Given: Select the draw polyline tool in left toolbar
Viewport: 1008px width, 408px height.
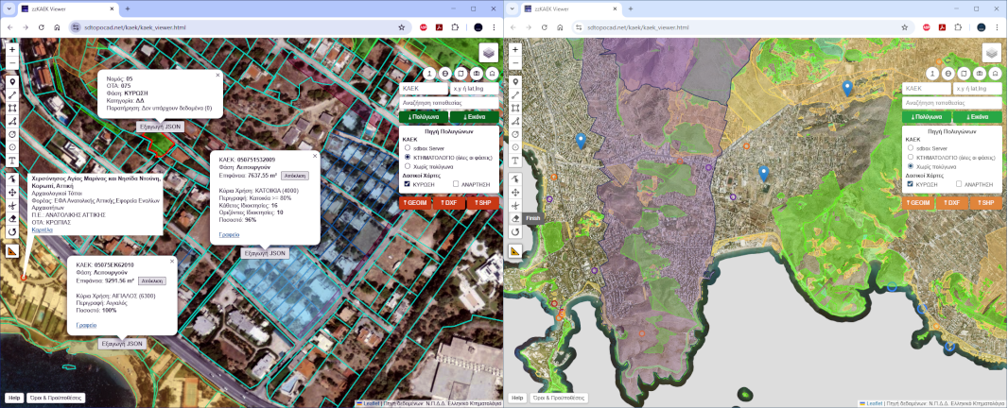Looking at the screenshot, I should click(x=12, y=95).
